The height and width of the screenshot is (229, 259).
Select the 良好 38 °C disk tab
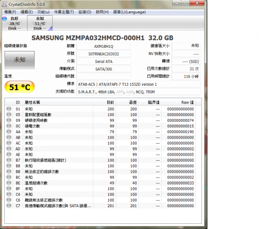pos(15,23)
